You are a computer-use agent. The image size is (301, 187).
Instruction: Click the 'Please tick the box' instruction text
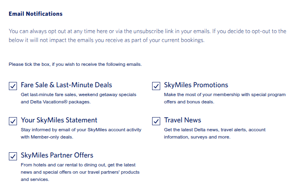pyautogui.click(x=75, y=64)
